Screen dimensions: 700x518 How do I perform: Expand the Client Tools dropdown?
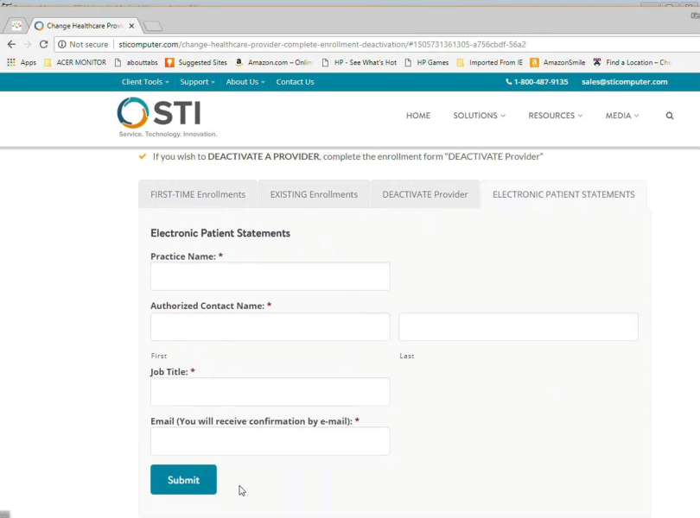[x=144, y=82]
